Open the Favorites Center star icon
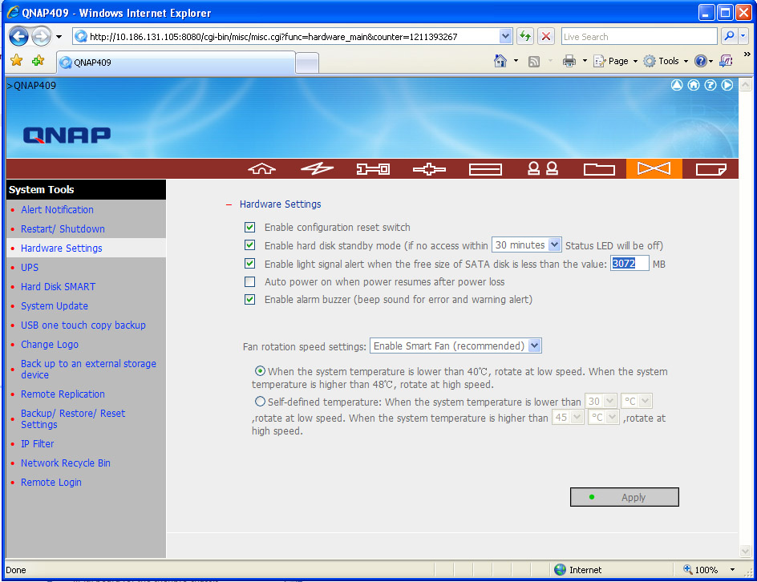The height and width of the screenshot is (582, 757). click(16, 60)
